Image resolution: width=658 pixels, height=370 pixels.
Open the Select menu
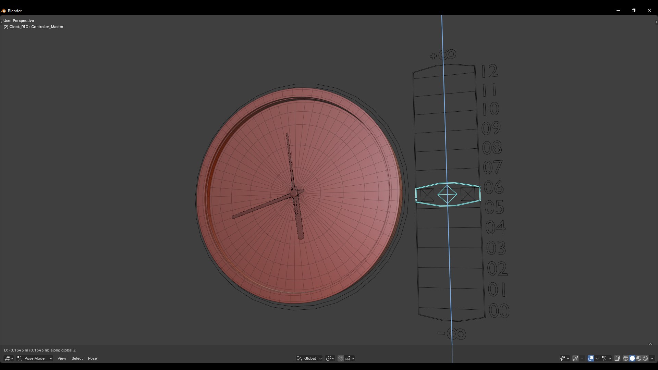pos(77,358)
